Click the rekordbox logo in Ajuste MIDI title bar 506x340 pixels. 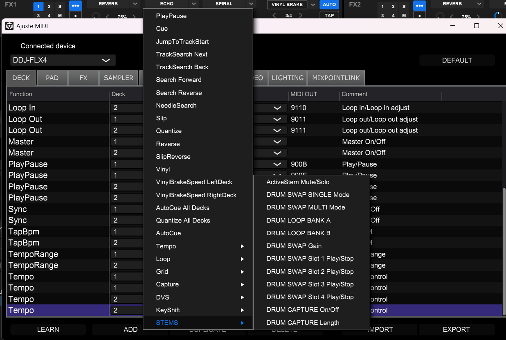pyautogui.click(x=9, y=26)
